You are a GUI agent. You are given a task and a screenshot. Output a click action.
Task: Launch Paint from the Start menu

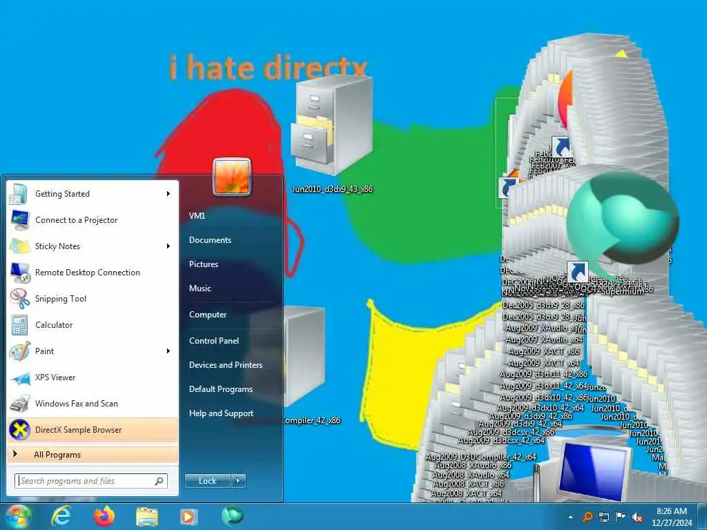click(93, 351)
